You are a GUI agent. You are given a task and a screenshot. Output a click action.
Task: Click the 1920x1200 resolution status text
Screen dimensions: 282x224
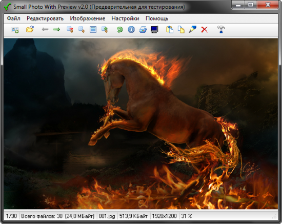[x=165, y=216]
